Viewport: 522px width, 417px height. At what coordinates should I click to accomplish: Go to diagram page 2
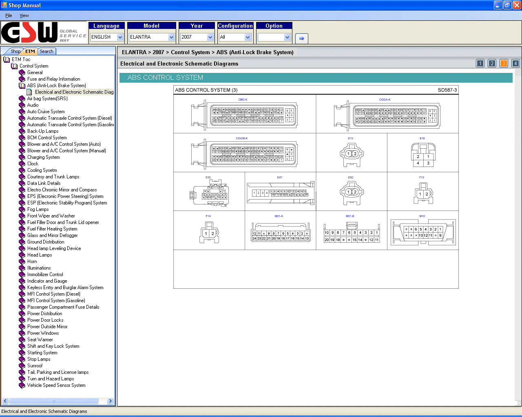(492, 63)
